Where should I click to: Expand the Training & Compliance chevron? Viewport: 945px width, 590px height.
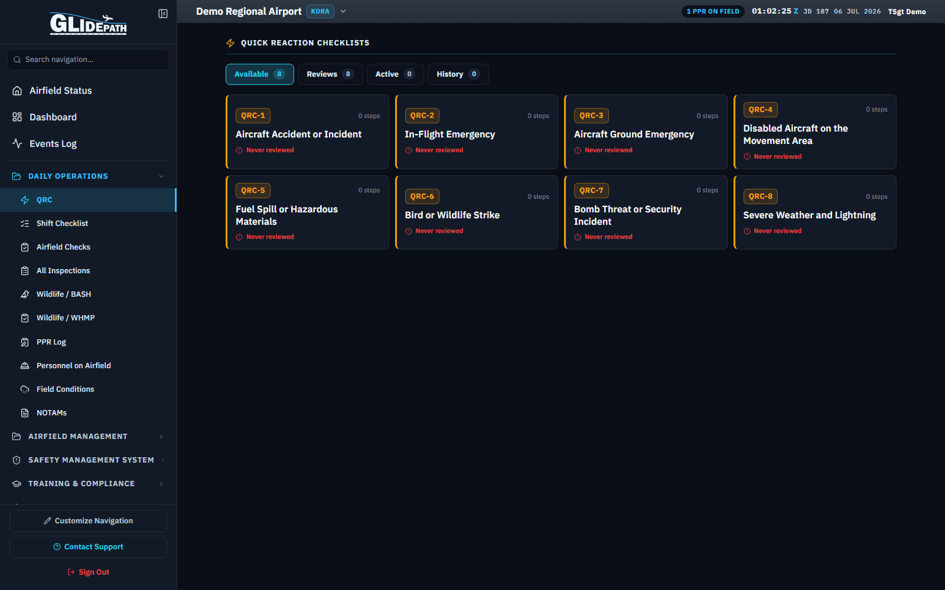tap(161, 484)
